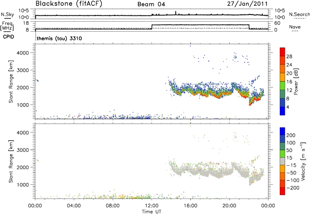Click the 'Blackstone (fitACF)' title text
This screenshot has height=214, width=310.
pyautogui.click(x=69, y=3)
